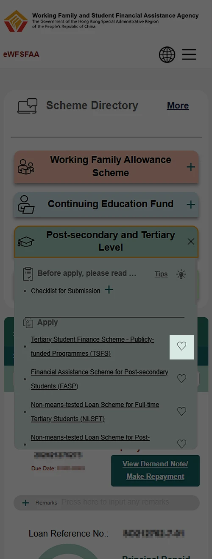Favorite the TSFS scheme heart
212x559 pixels.
point(181,346)
